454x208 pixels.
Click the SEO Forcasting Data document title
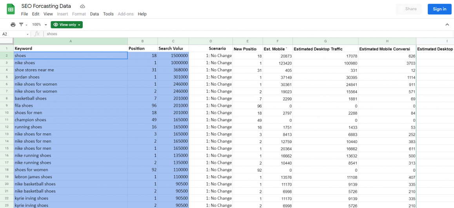point(46,6)
